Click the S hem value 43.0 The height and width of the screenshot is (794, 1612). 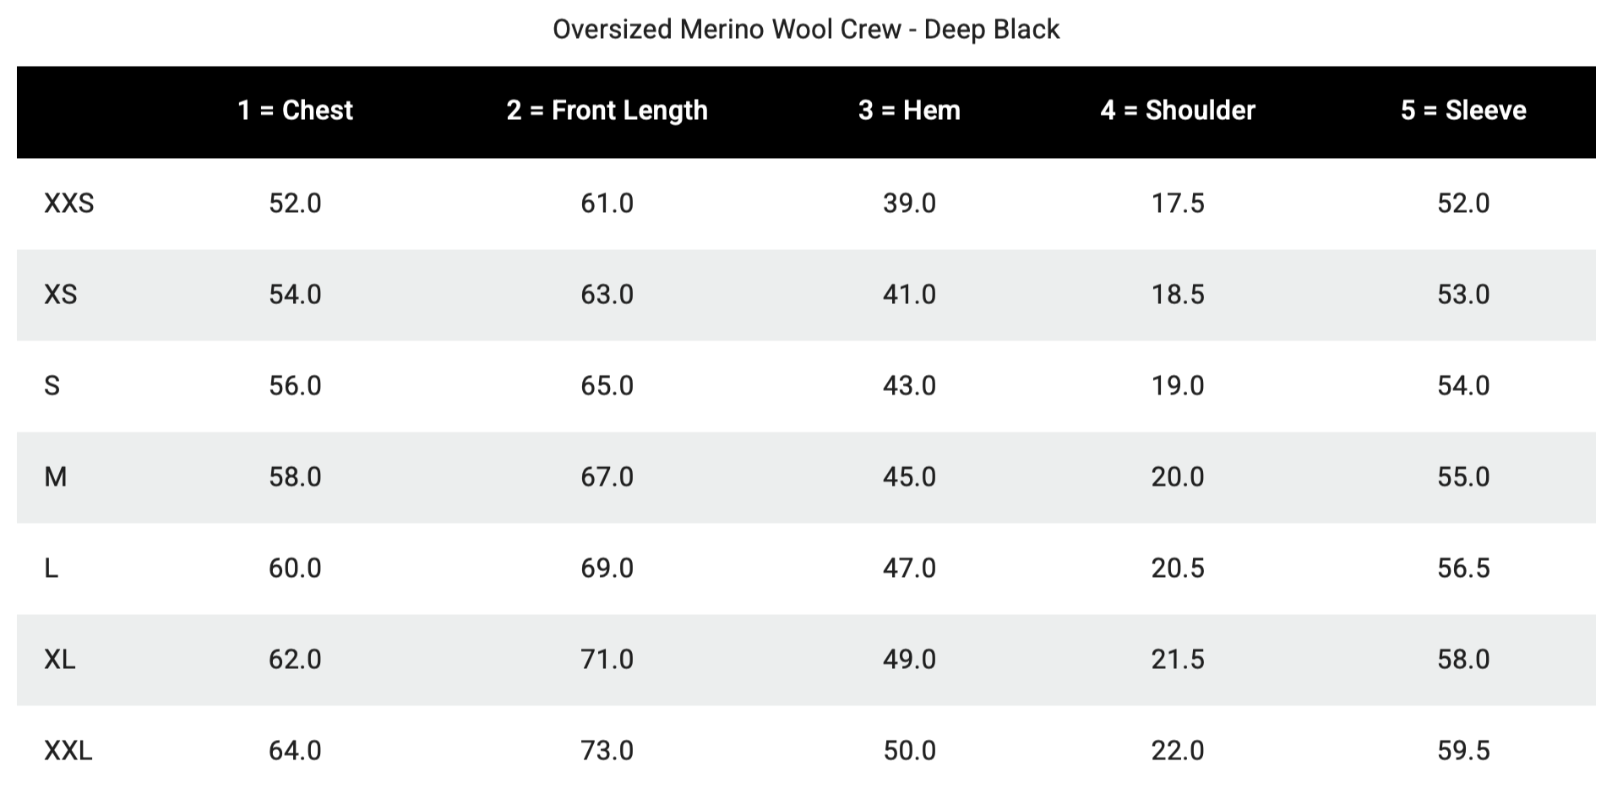tap(909, 386)
